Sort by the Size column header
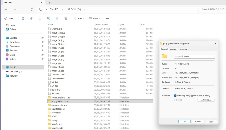The width and height of the screenshot is (226, 130). (x=142, y=25)
